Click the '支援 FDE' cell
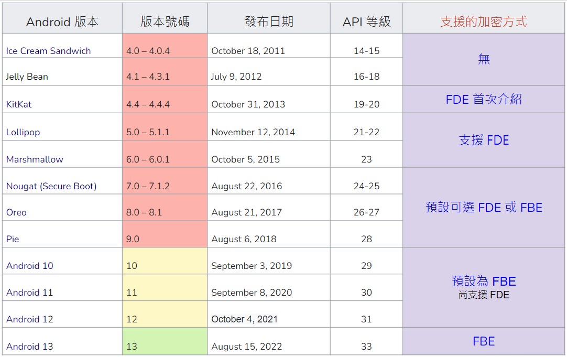The width and height of the screenshot is (567, 357). point(484,140)
